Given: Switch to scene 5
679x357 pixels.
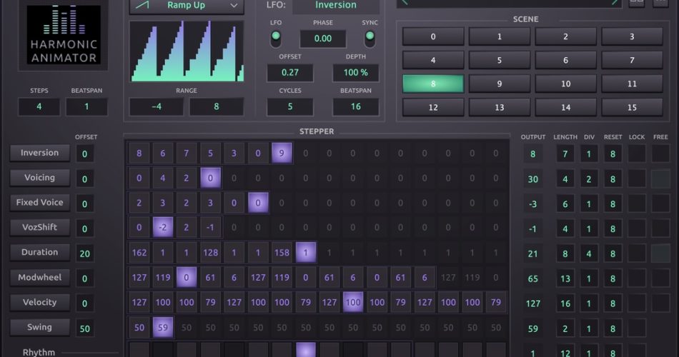Looking at the screenshot, I should (500, 60).
